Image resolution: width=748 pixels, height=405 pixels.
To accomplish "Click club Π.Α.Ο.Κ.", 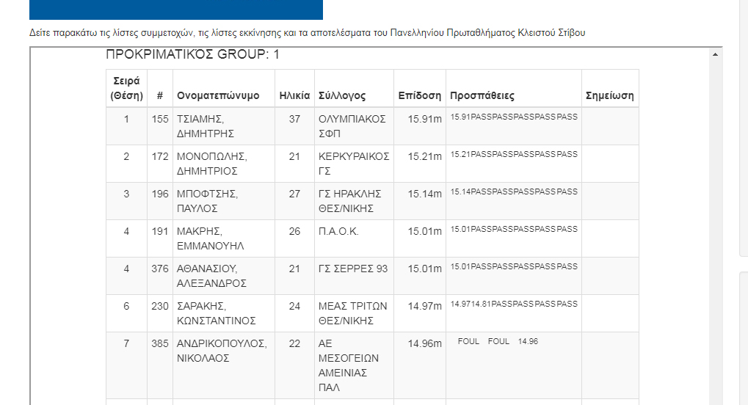I will 338,231.
